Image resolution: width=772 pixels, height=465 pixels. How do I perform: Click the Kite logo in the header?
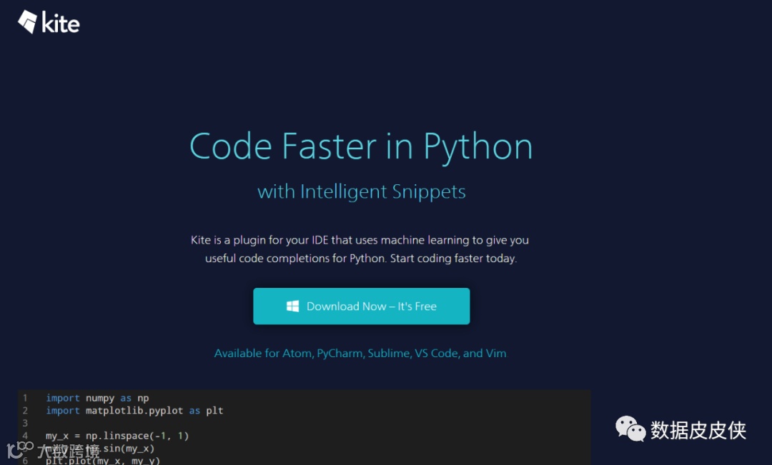[49, 22]
